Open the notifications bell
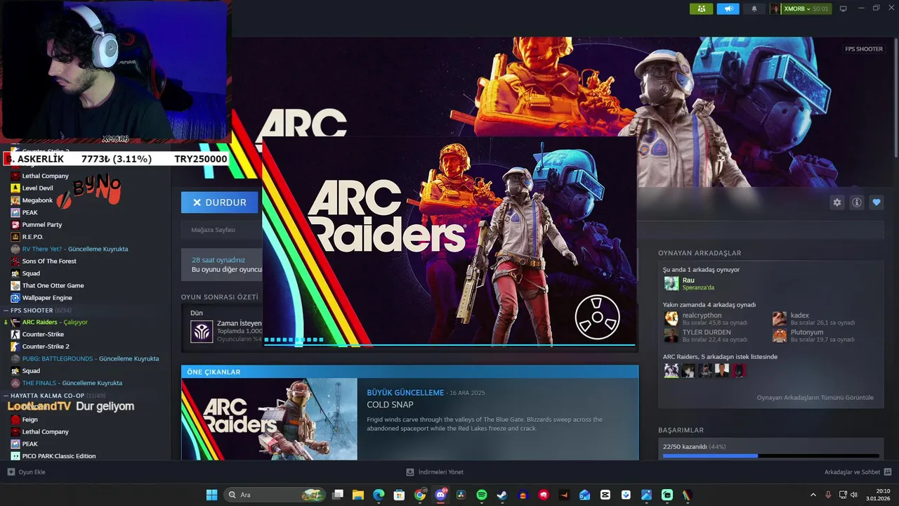Viewport: 899px width, 506px height. pos(754,8)
